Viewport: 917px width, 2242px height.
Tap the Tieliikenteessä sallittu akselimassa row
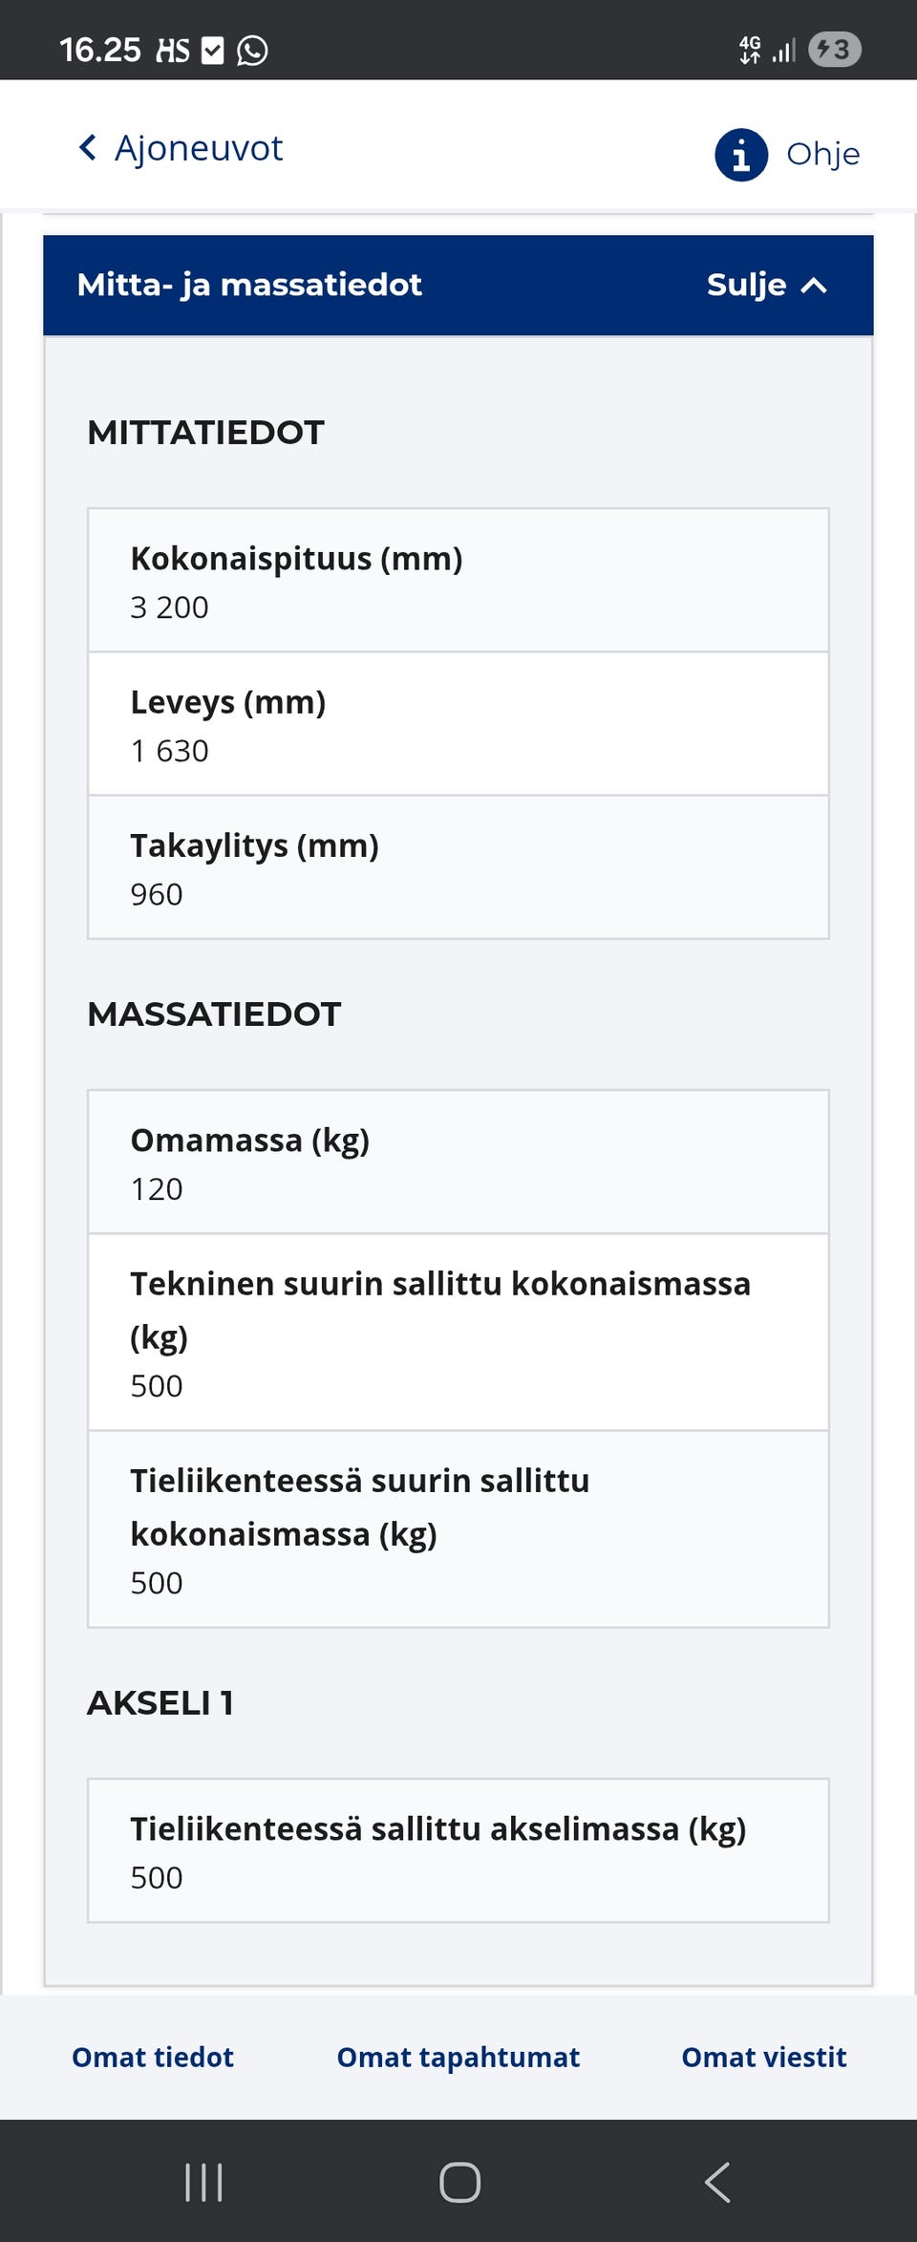tap(458, 1851)
